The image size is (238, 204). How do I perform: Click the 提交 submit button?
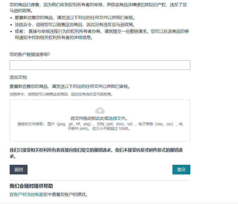pos(181,170)
